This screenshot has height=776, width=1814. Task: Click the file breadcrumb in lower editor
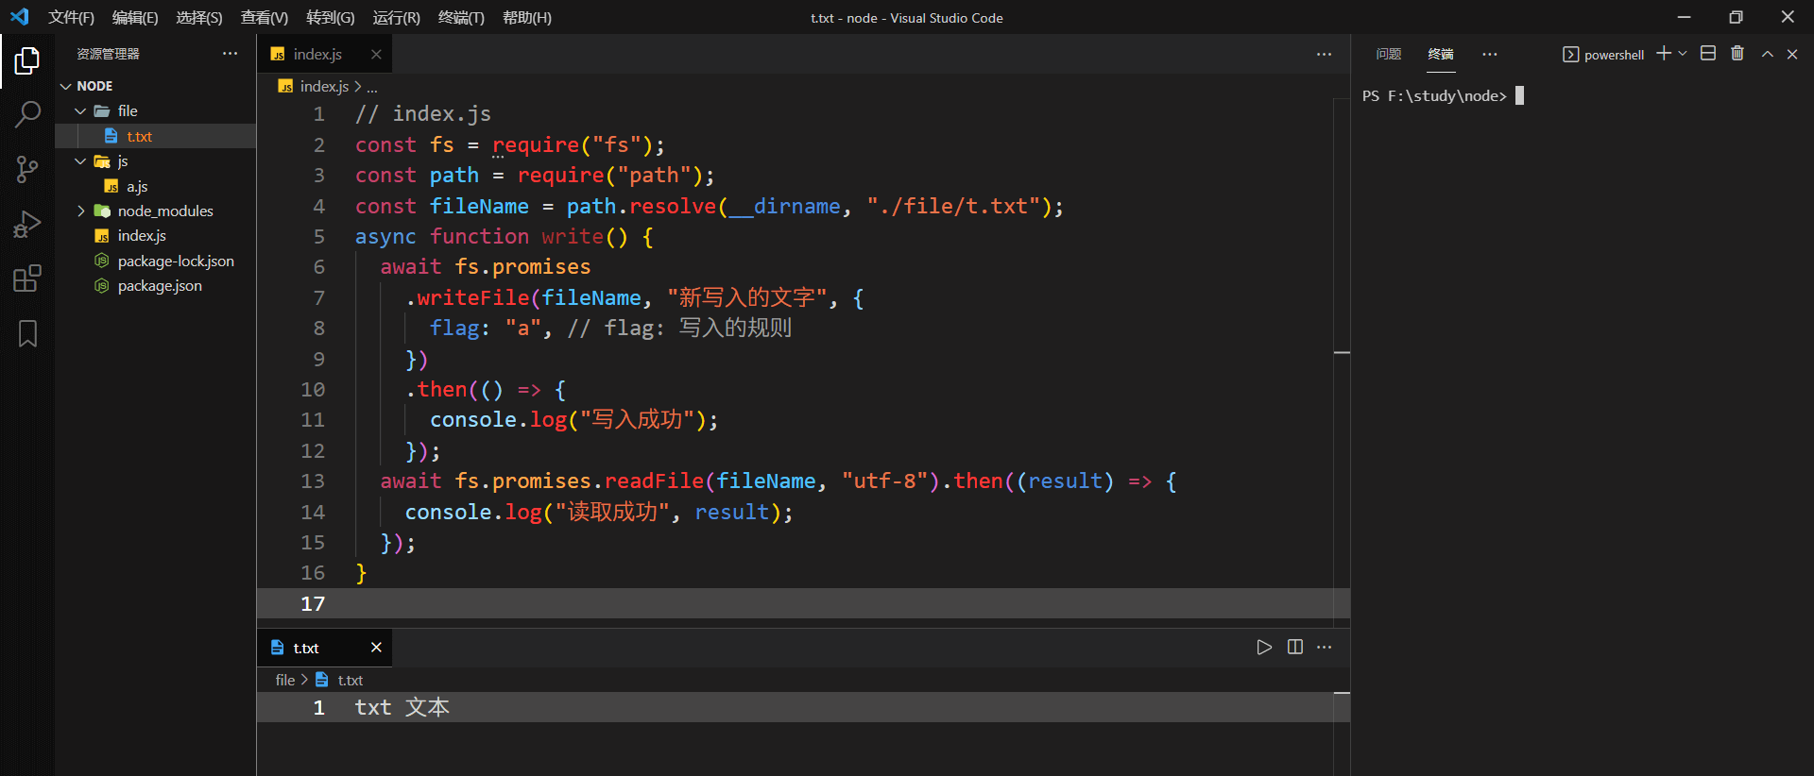pos(285,680)
